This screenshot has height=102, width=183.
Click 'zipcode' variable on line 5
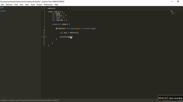point(59,20)
